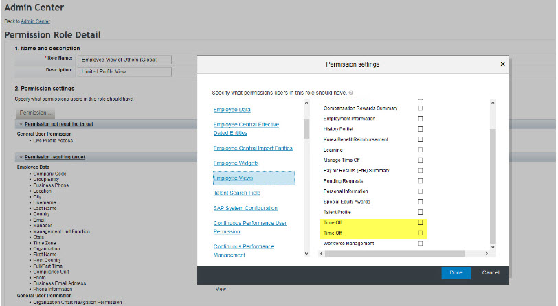Follow Back to Admin Center link
558x306 pixels.
35,21
